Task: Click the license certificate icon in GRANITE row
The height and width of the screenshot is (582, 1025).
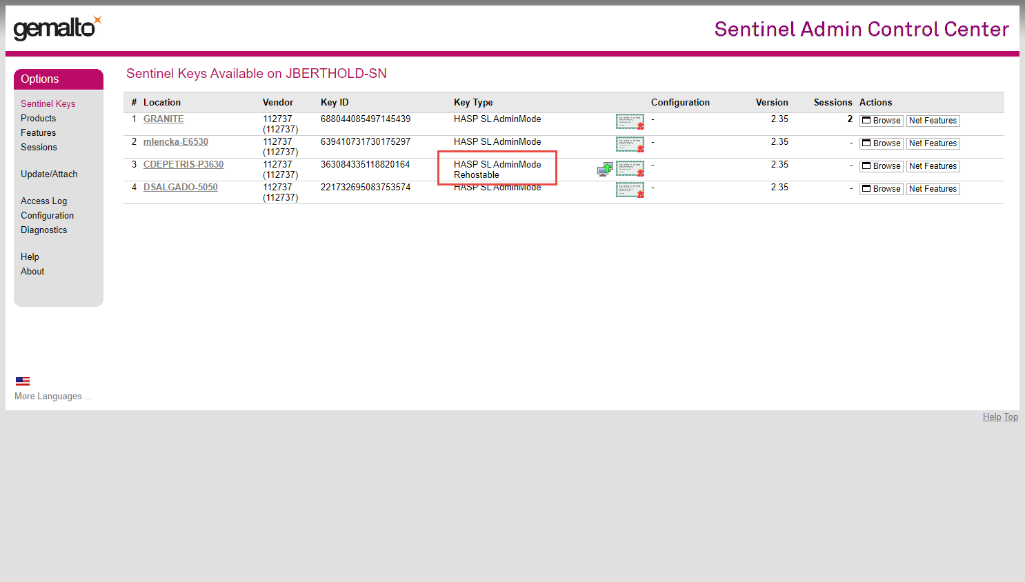Action: point(630,122)
